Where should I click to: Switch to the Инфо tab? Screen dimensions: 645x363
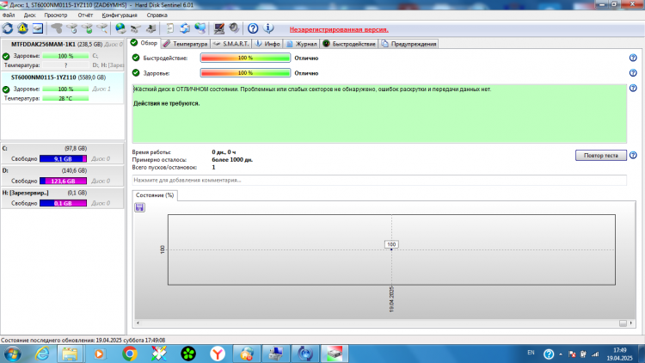point(267,44)
